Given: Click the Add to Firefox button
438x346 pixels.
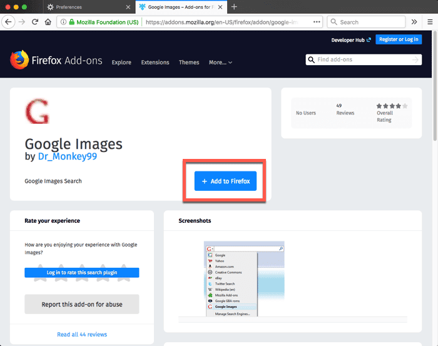Looking at the screenshot, I should (225, 181).
